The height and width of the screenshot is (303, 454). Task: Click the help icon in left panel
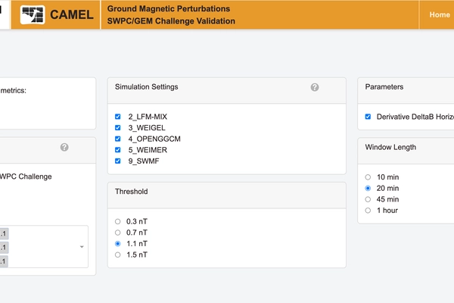coord(64,147)
